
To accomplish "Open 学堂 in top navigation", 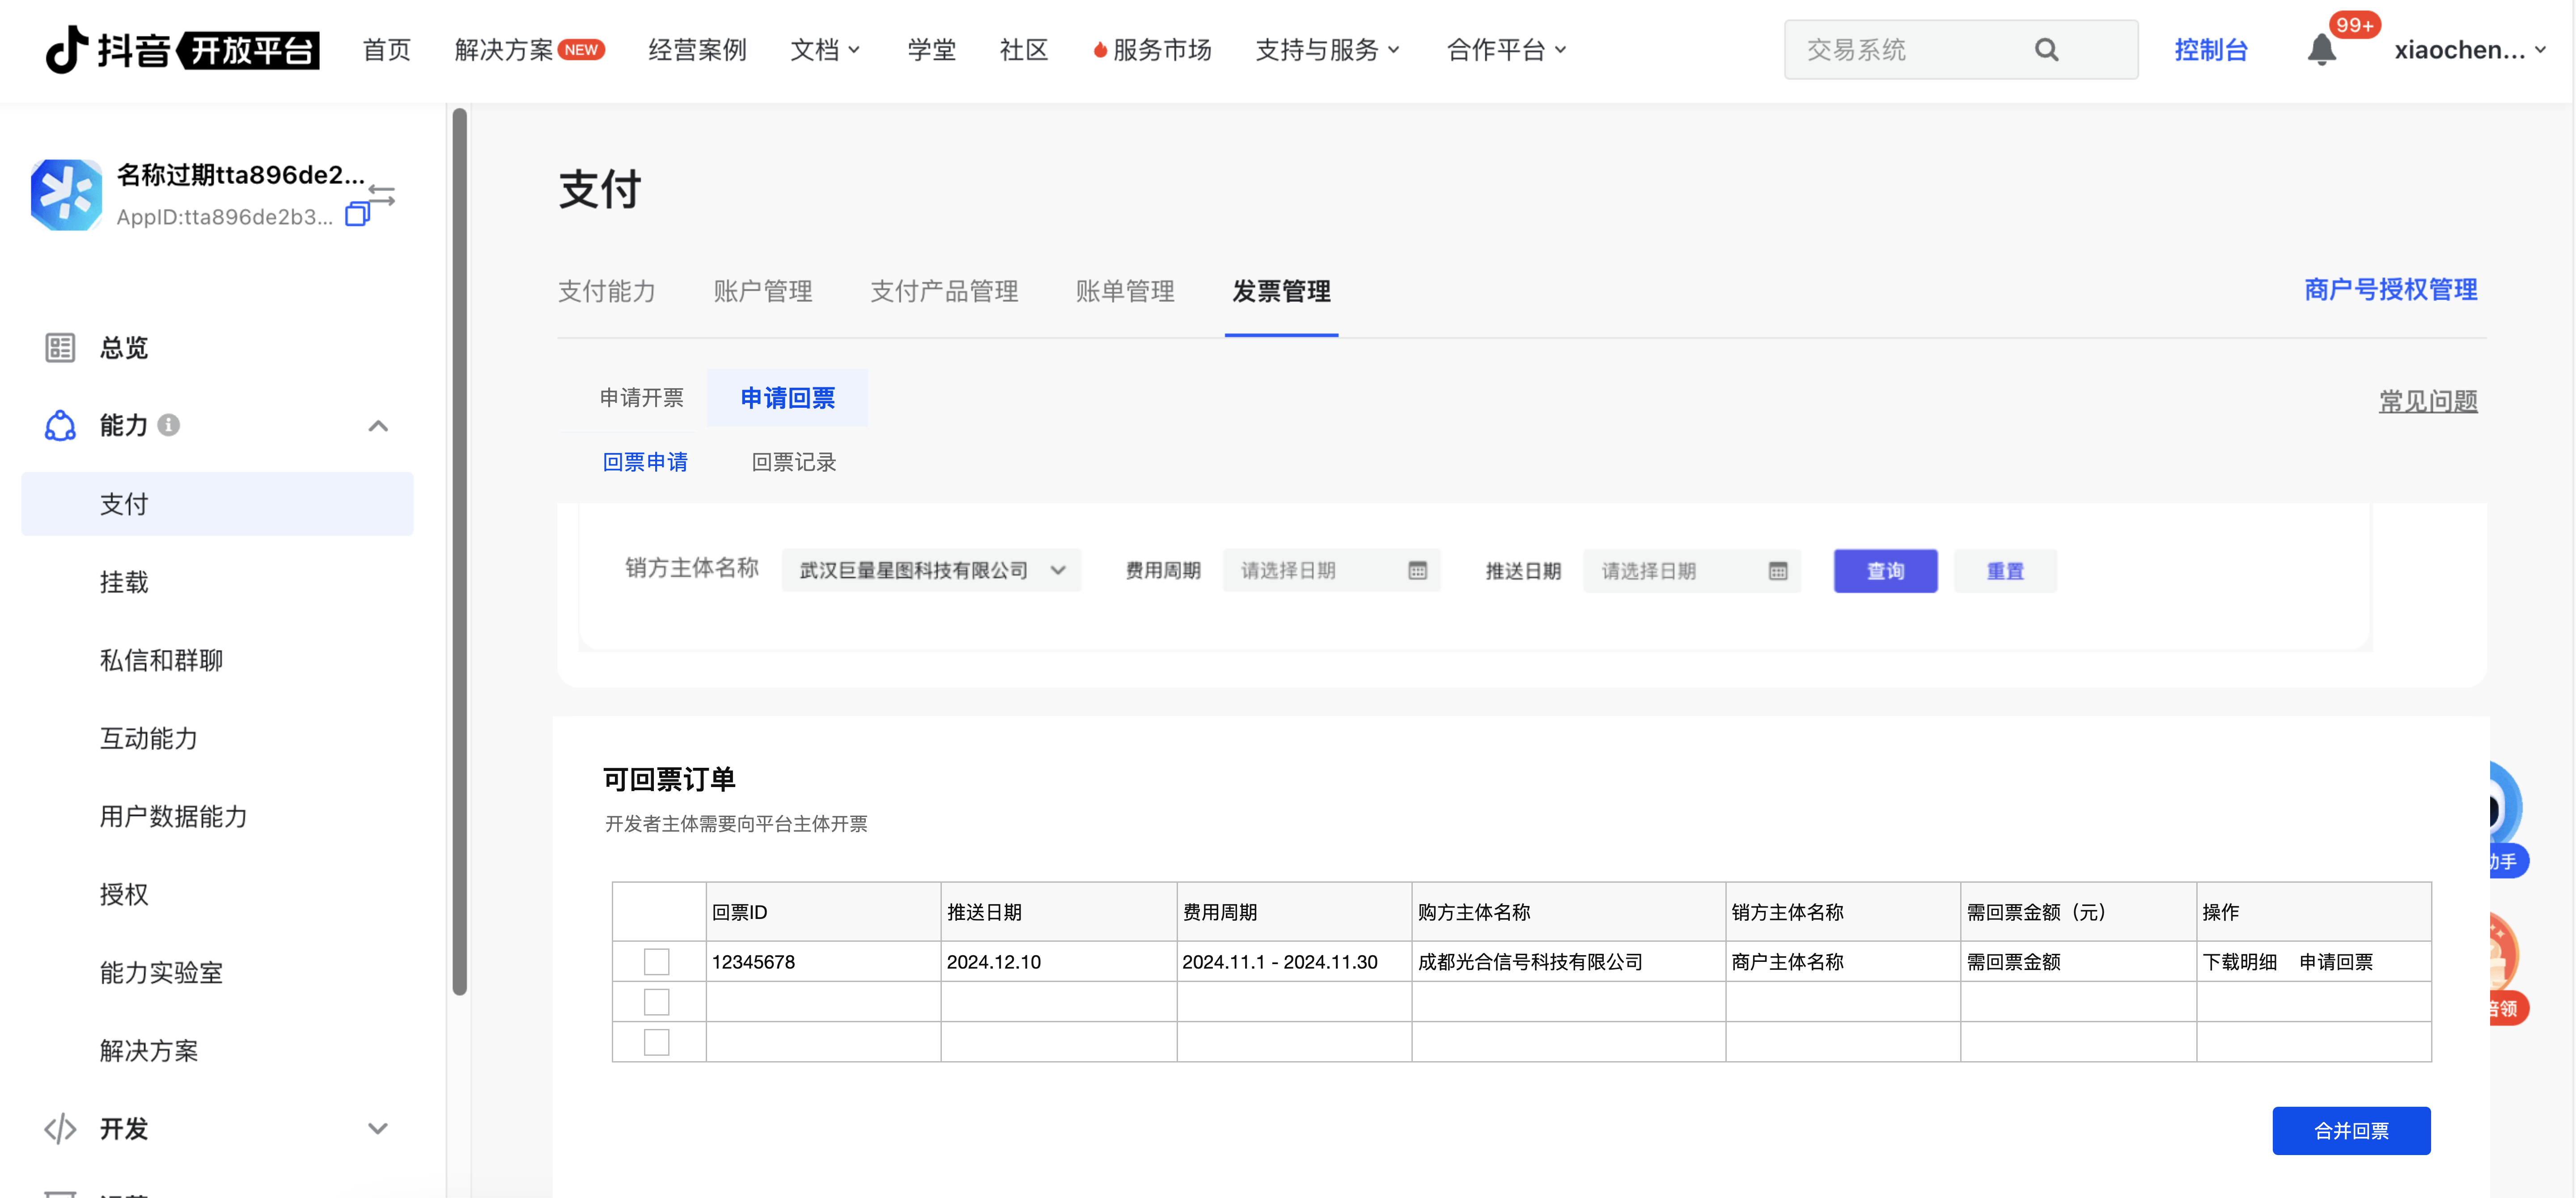I will click(931, 49).
